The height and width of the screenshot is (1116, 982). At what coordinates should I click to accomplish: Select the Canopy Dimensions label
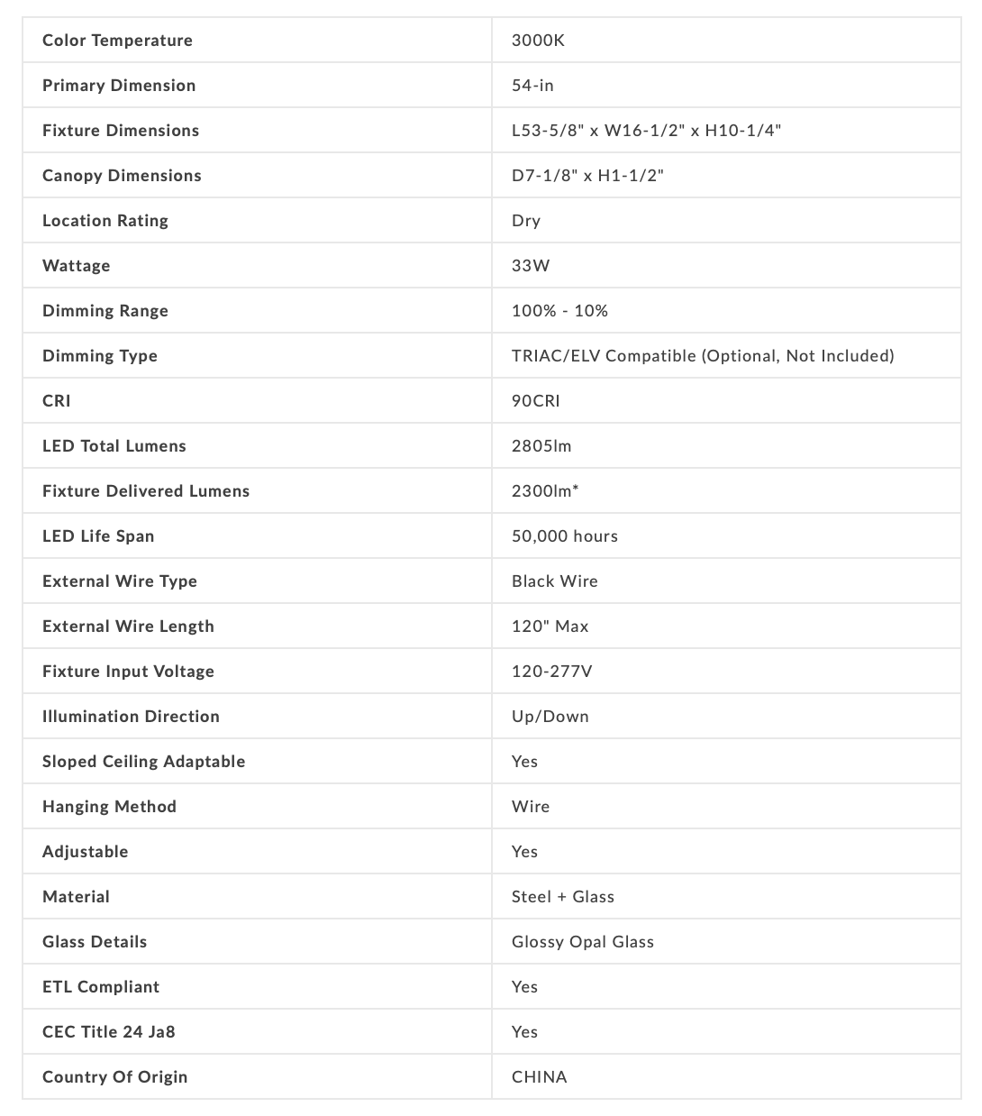122,176
